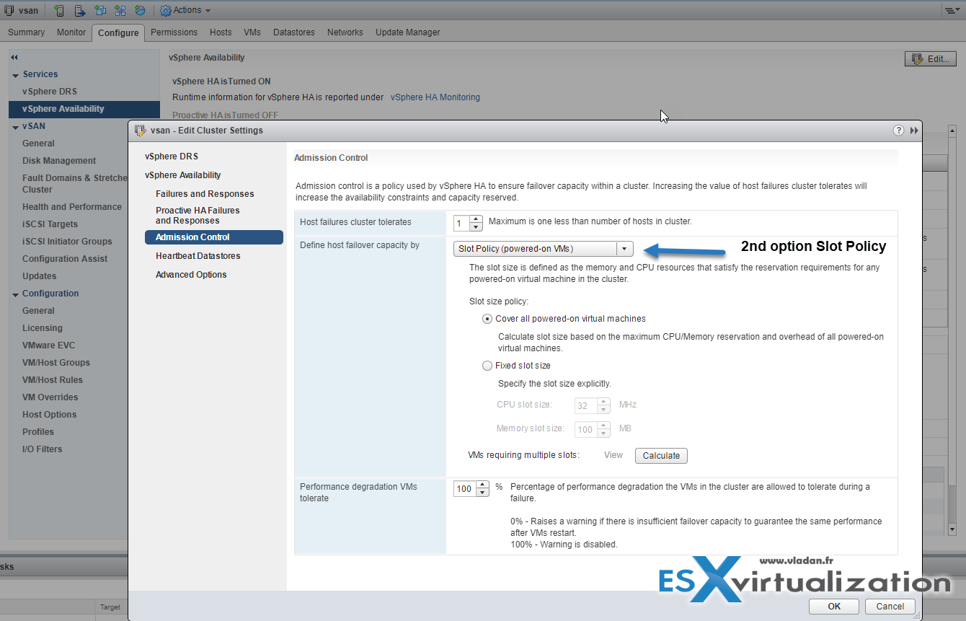
Task: Select Cover all powered-on virtual machines option
Action: pos(487,319)
